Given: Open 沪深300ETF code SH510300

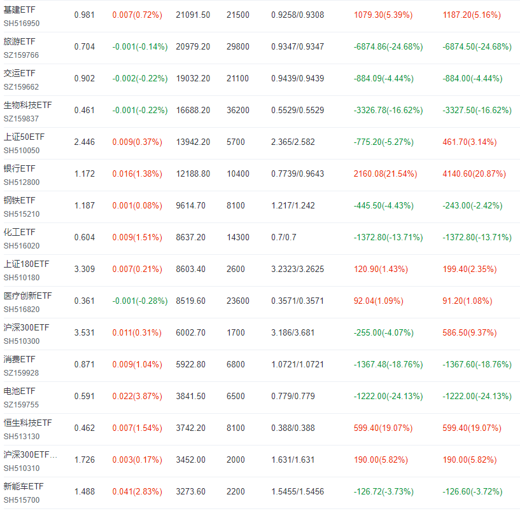Looking at the screenshot, I should [x=22, y=341].
